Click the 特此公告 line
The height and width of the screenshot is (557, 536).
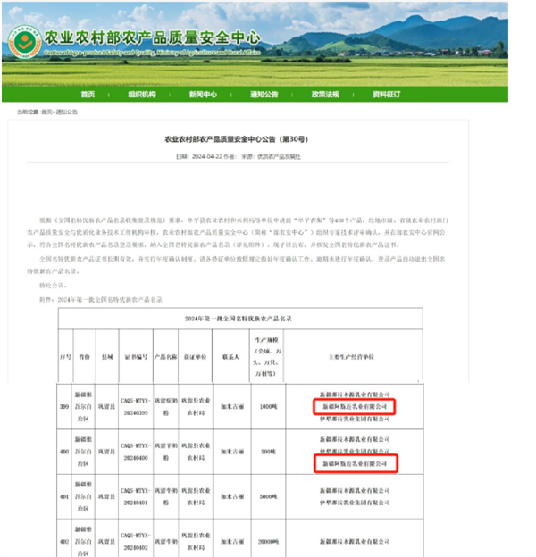[53, 286]
